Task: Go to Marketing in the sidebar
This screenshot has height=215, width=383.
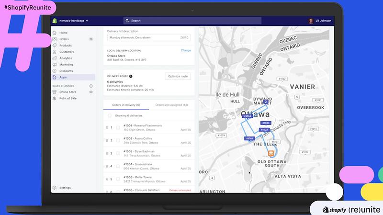Action: [x=66, y=65]
